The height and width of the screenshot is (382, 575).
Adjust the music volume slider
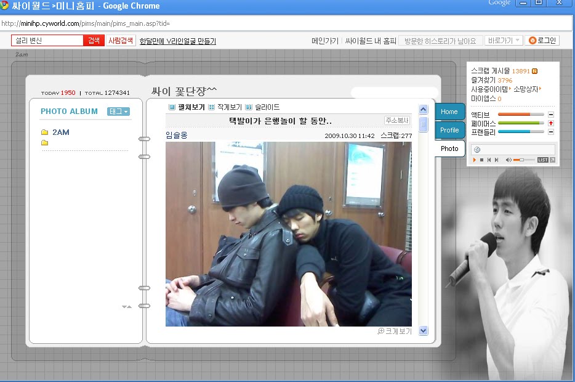click(523, 160)
